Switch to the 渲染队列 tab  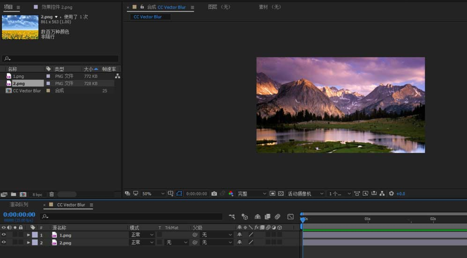click(19, 205)
